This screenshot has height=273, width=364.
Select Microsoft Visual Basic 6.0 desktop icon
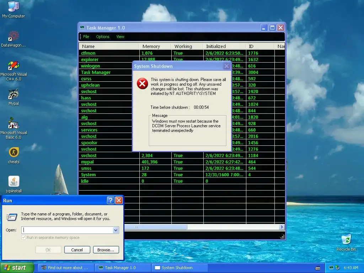14,128
